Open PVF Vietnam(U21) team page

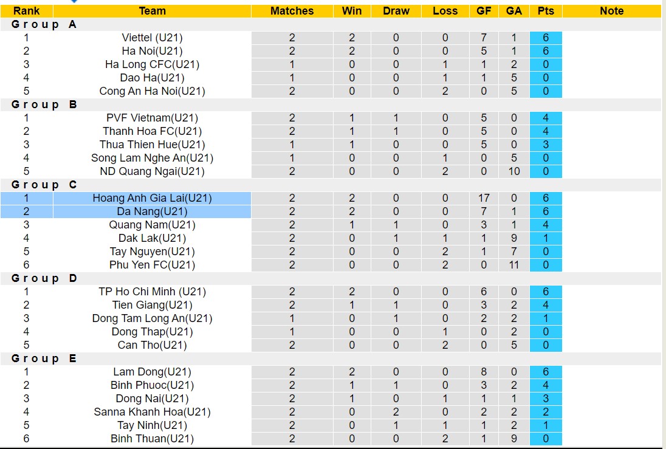152,118
